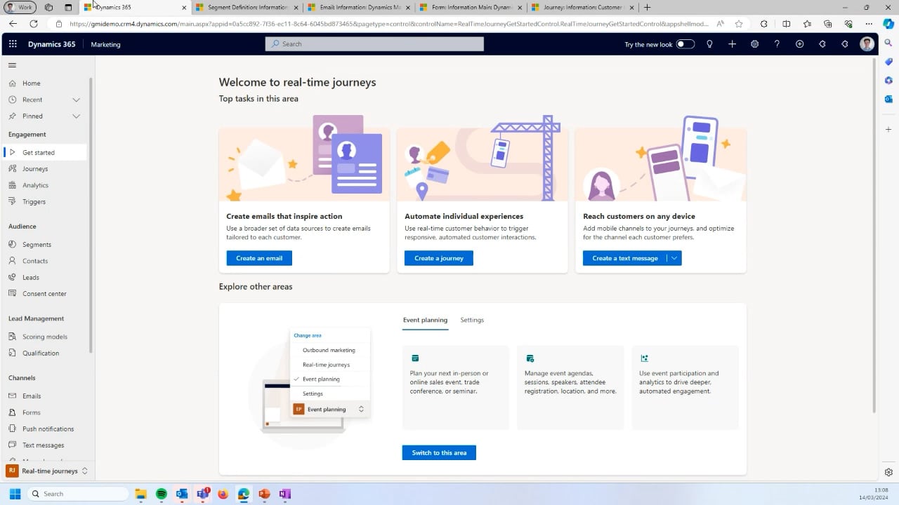This screenshot has width=899, height=505.
Task: Click the plus quick create icon
Action: [732, 44]
